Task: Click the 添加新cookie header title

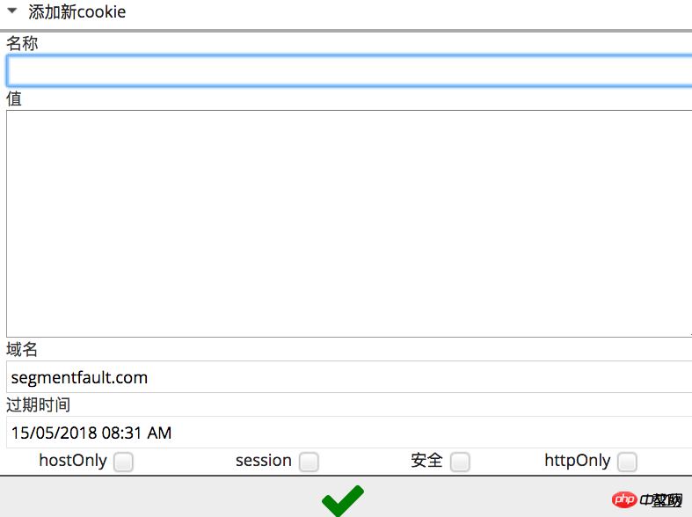Action: pos(77,12)
